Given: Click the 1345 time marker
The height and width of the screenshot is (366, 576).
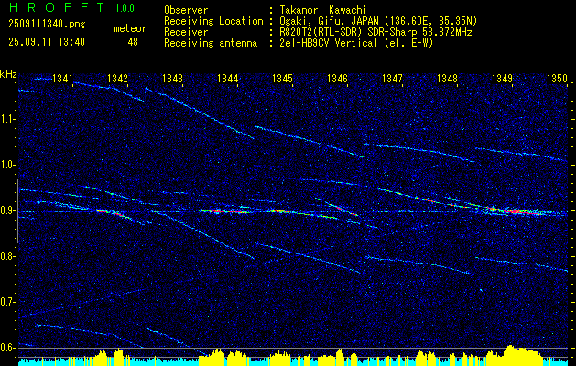Looking at the screenshot, I should (282, 79).
